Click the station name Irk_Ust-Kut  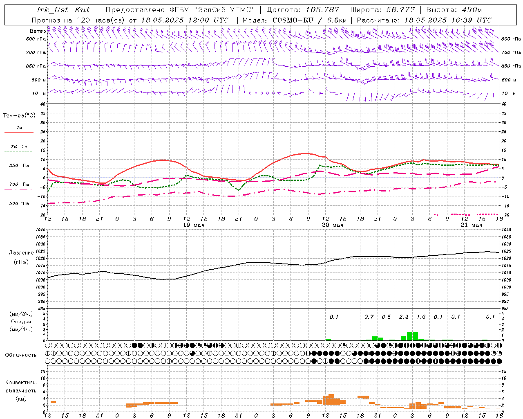[63, 10]
